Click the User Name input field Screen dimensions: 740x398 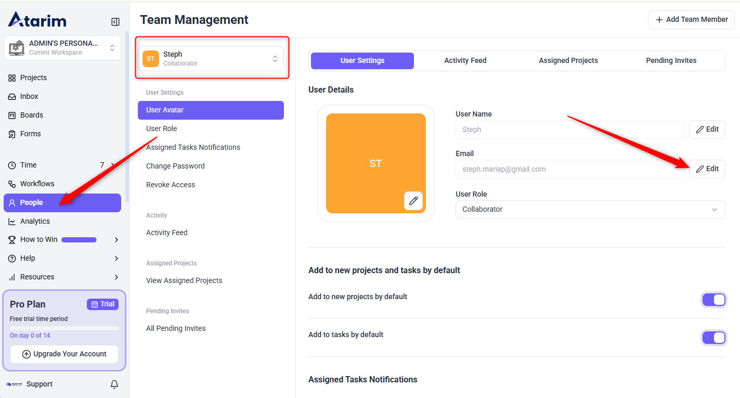569,130
